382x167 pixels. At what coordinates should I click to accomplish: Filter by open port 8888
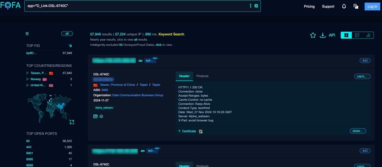pos(29,165)
